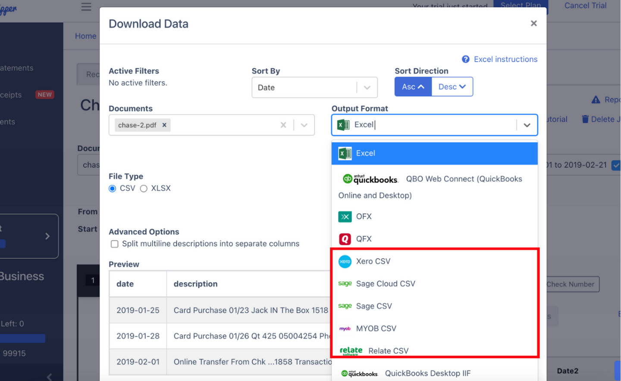Click the Output Format search field
621x381 pixels.
tap(434, 125)
